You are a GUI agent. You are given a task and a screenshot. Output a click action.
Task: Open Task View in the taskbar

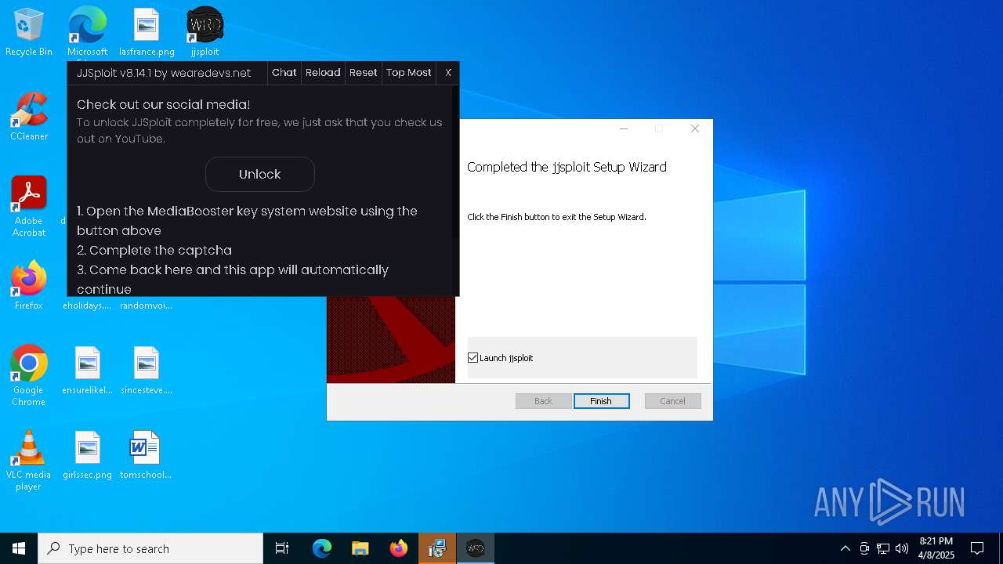[x=282, y=548]
